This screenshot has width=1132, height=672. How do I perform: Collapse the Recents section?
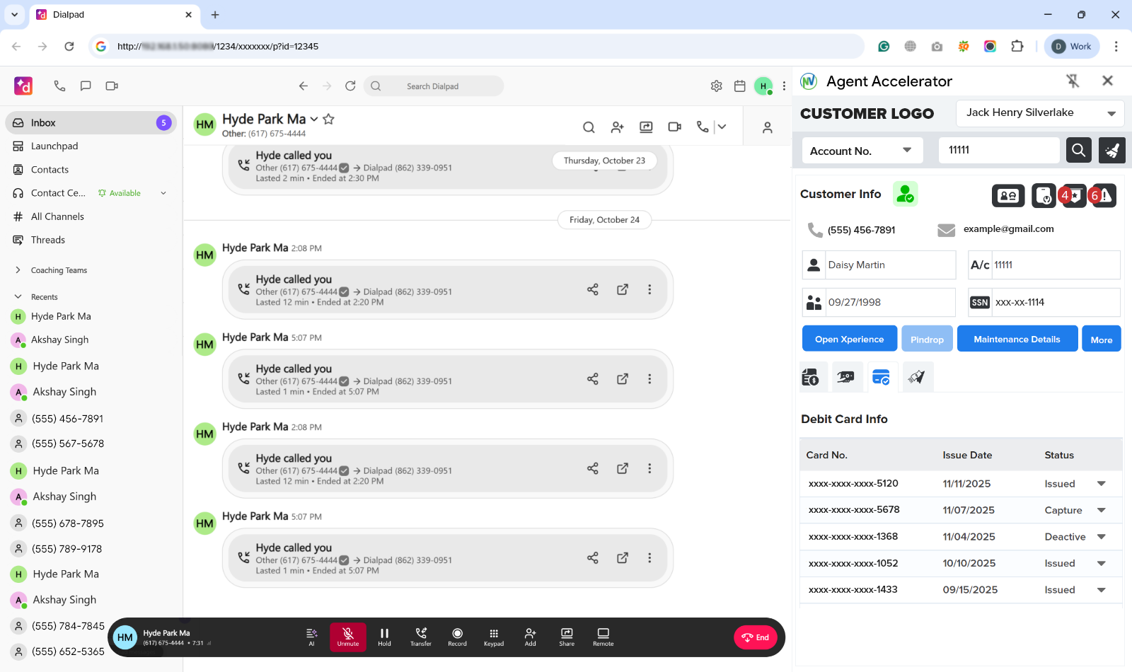18,297
